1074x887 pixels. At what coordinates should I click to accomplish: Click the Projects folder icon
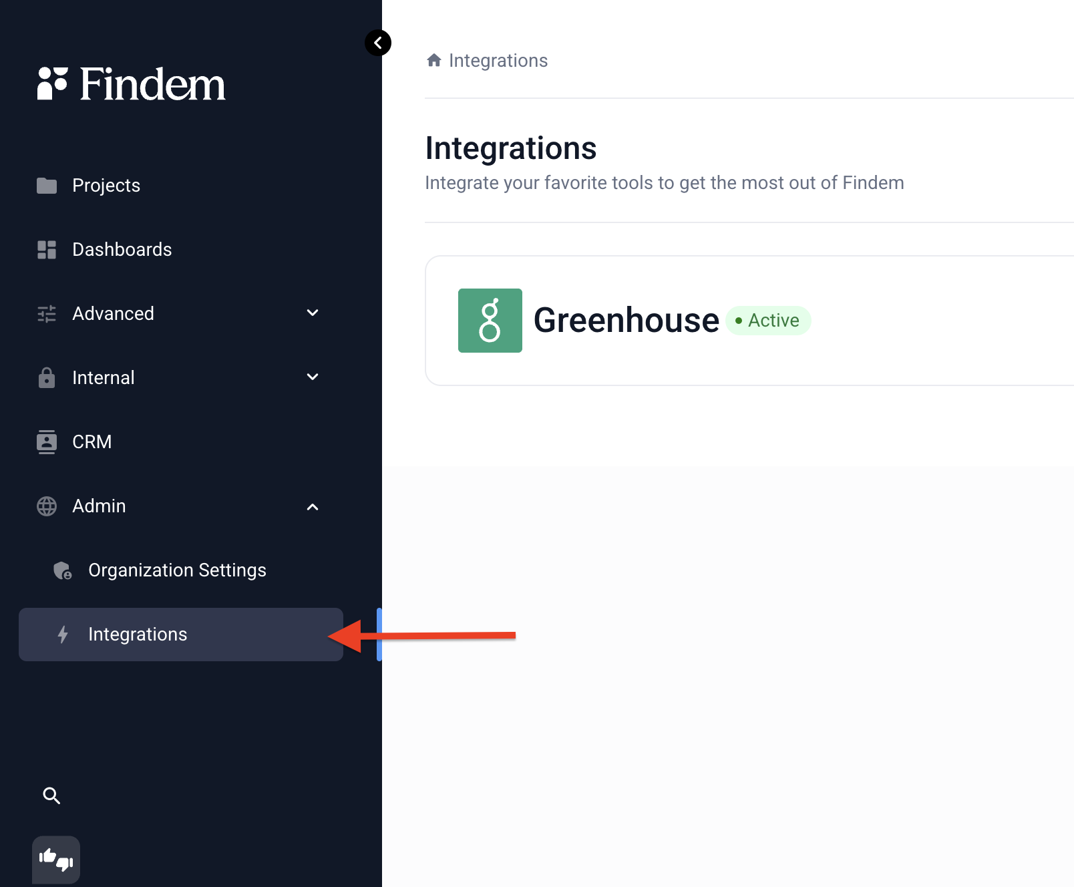pos(47,185)
